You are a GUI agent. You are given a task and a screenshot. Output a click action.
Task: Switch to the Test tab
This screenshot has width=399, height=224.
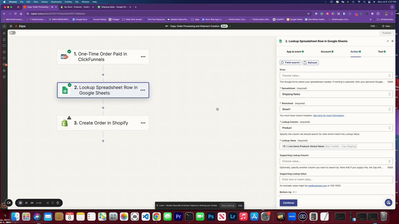[382, 52]
